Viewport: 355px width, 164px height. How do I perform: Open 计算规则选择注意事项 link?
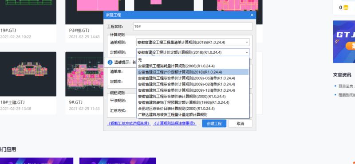pos(175,124)
